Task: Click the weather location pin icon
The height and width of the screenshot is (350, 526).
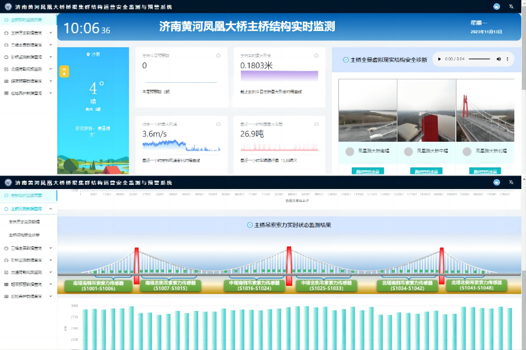Action: 88,54
